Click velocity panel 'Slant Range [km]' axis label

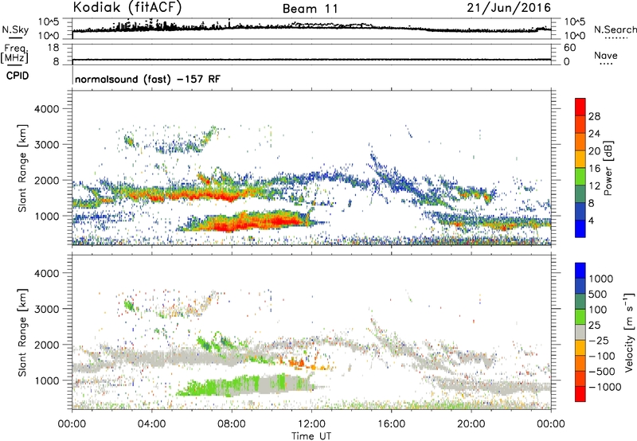tap(22, 332)
